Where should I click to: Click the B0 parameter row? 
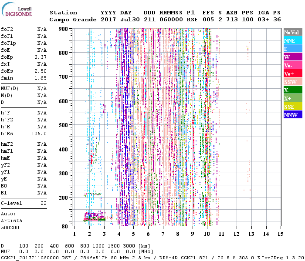tap(24, 186)
